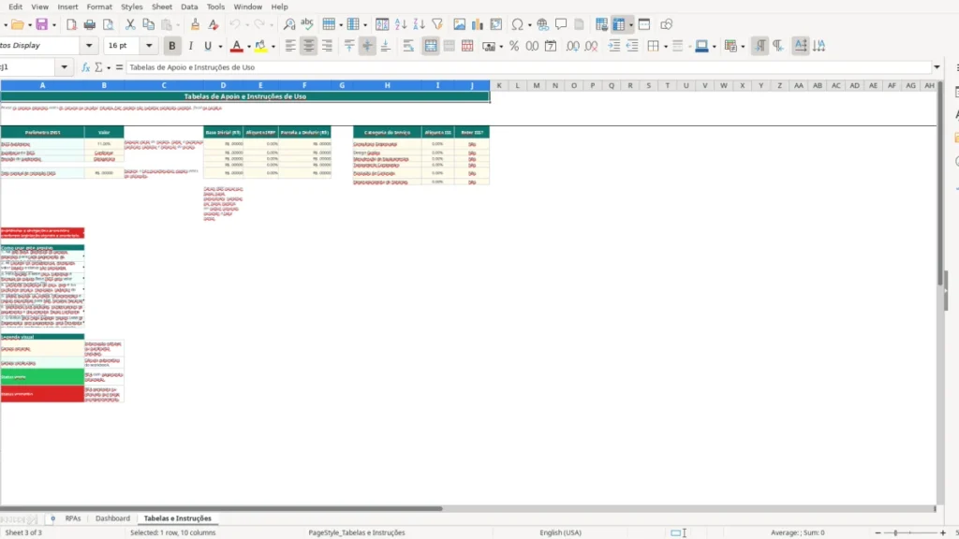Add Decimal Place icon

[572, 46]
